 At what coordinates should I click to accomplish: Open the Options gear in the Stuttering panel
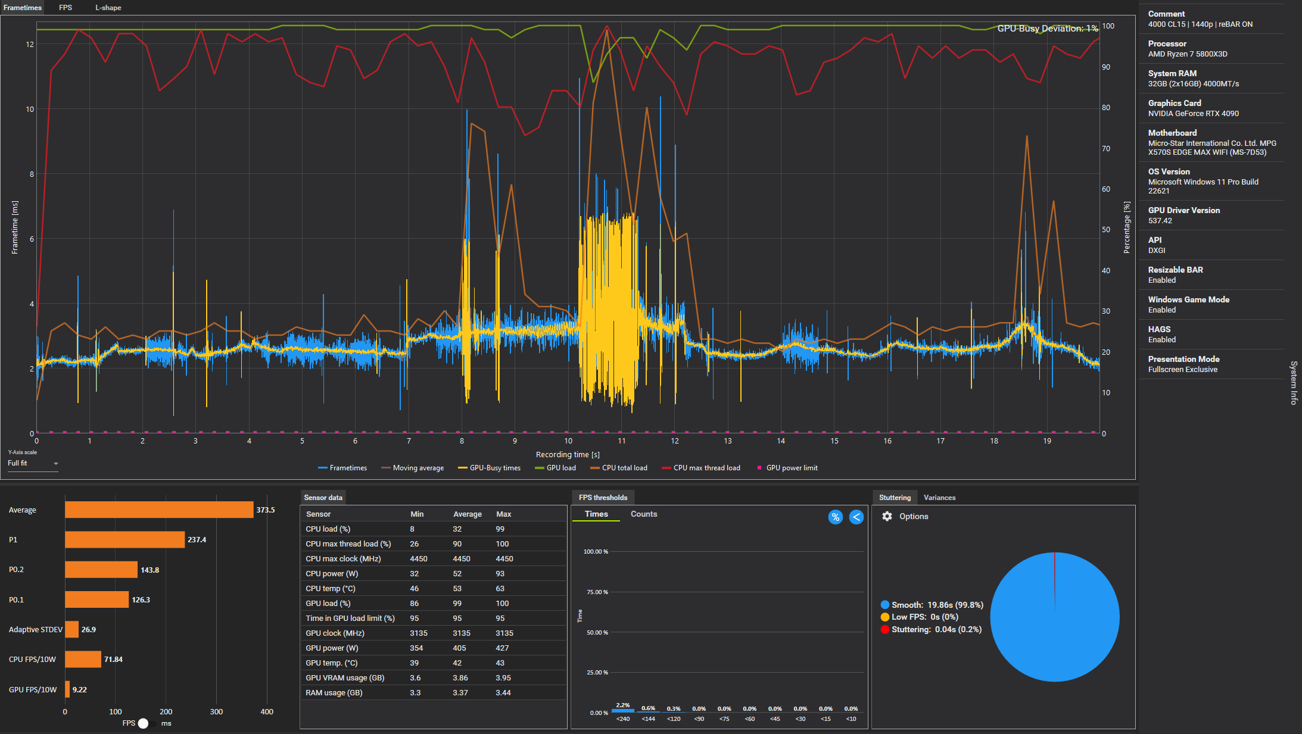click(887, 516)
